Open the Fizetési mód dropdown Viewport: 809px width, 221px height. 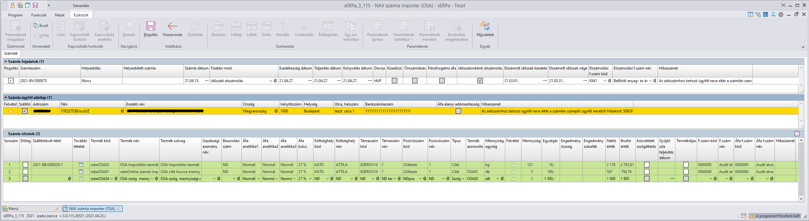click(x=271, y=81)
